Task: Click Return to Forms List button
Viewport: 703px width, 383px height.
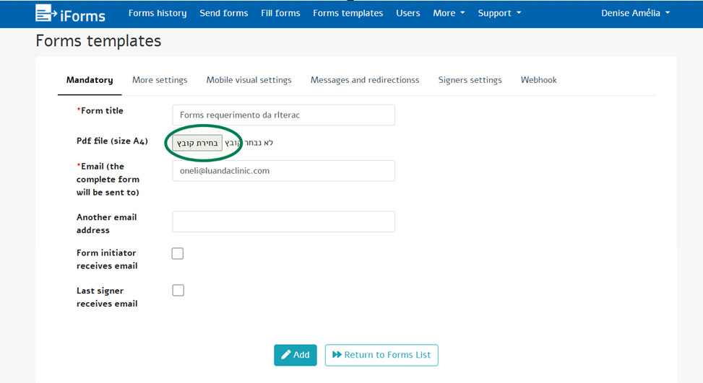Action: 381,355
